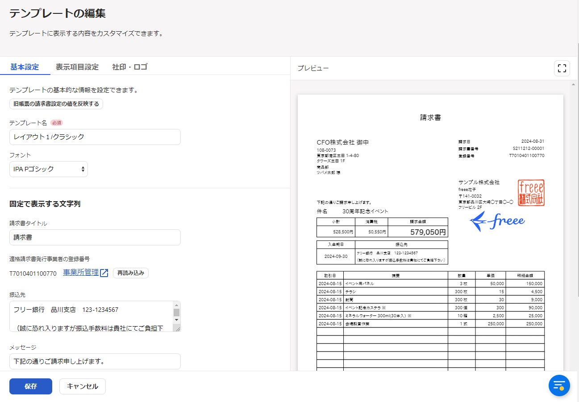This screenshot has height=402, width=579.
Task: Click the 摘要 column header in preview
Action: (x=395, y=275)
